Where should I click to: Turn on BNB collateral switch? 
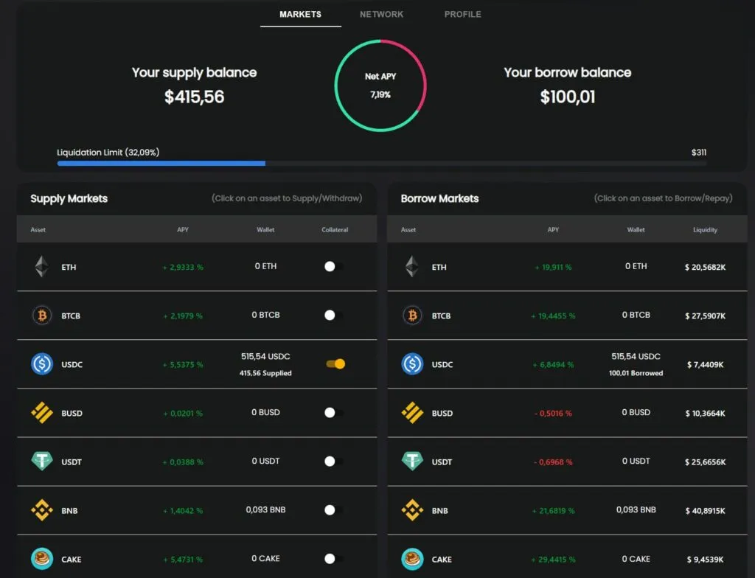tap(334, 510)
